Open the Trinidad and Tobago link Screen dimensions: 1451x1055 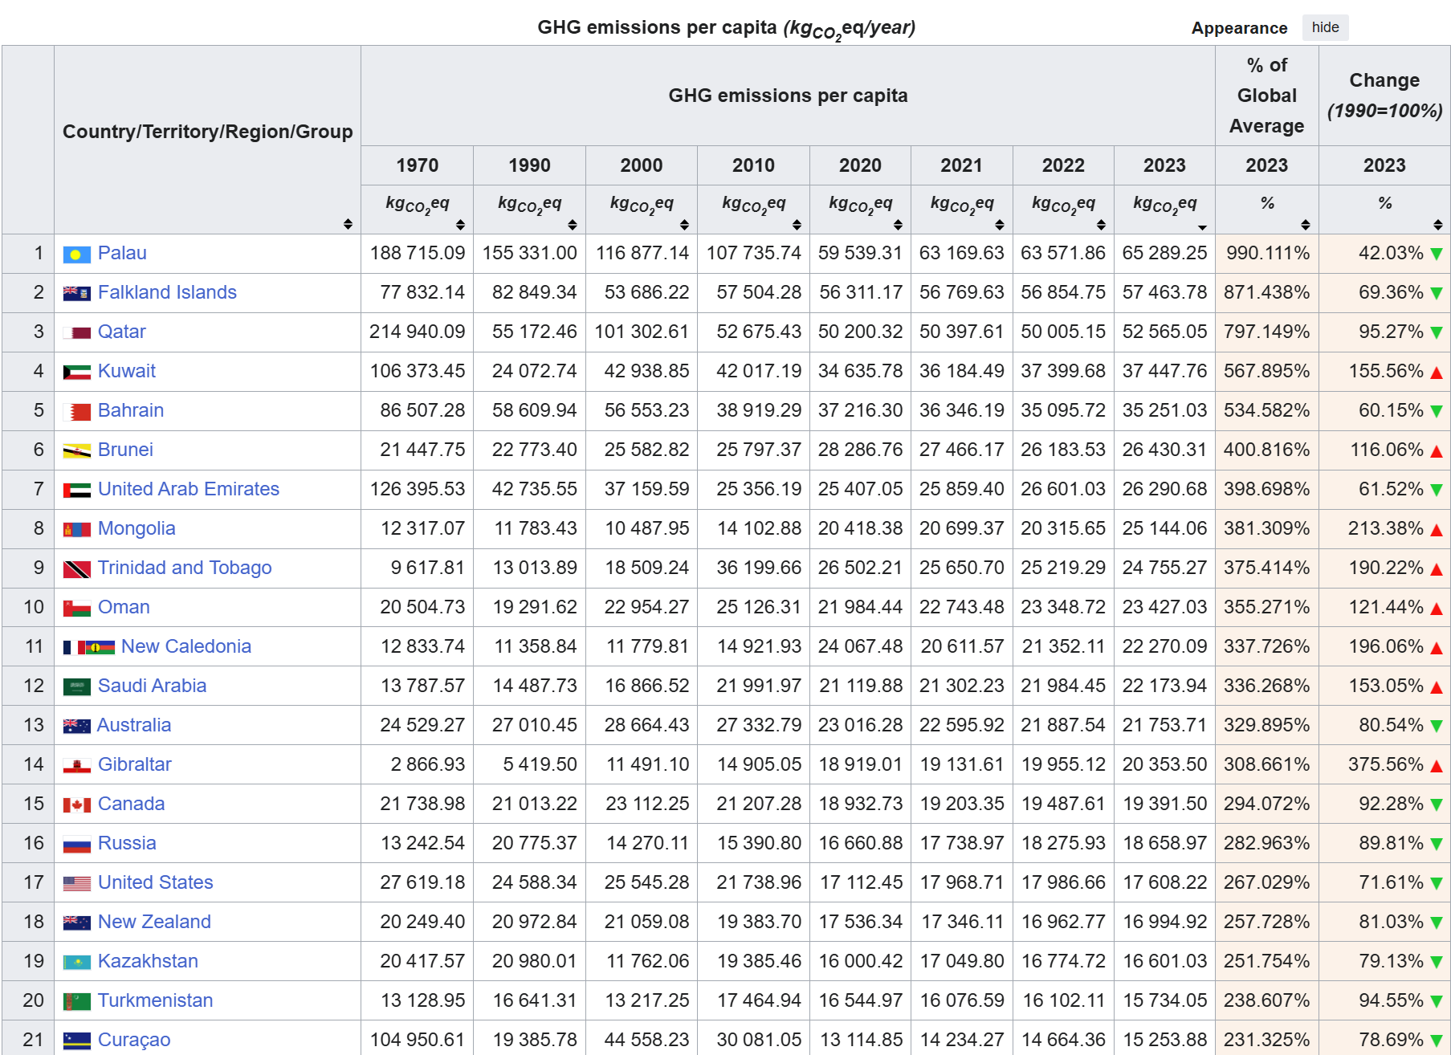pyautogui.click(x=185, y=568)
